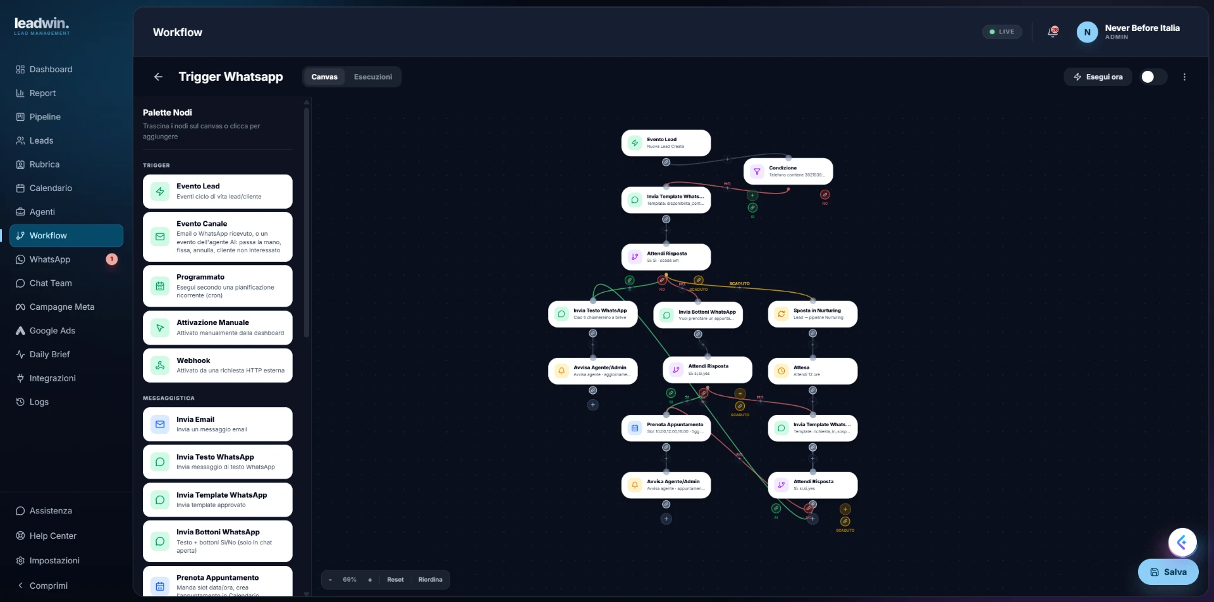Add Prenota Appuntamento from palette
The image size is (1214, 602).
[218, 581]
